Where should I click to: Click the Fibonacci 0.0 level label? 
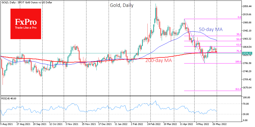(x=239, y=17)
